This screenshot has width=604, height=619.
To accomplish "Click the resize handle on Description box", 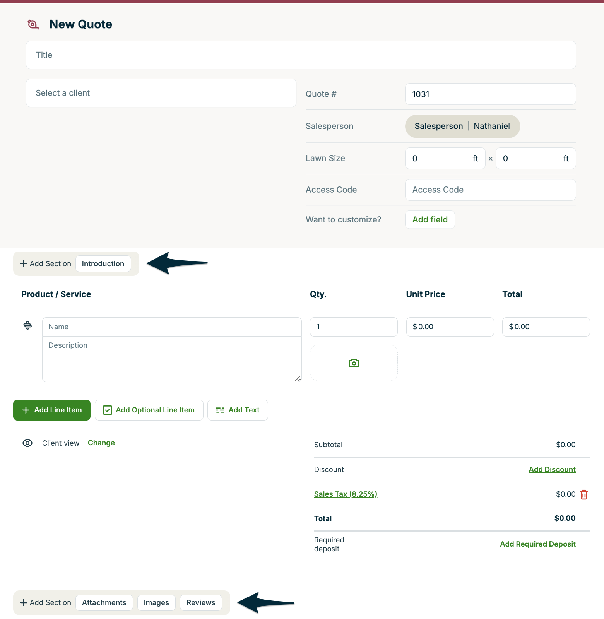I will point(298,378).
